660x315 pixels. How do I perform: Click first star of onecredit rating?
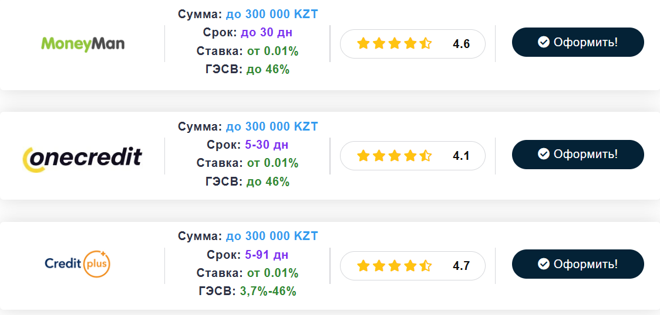tap(363, 156)
